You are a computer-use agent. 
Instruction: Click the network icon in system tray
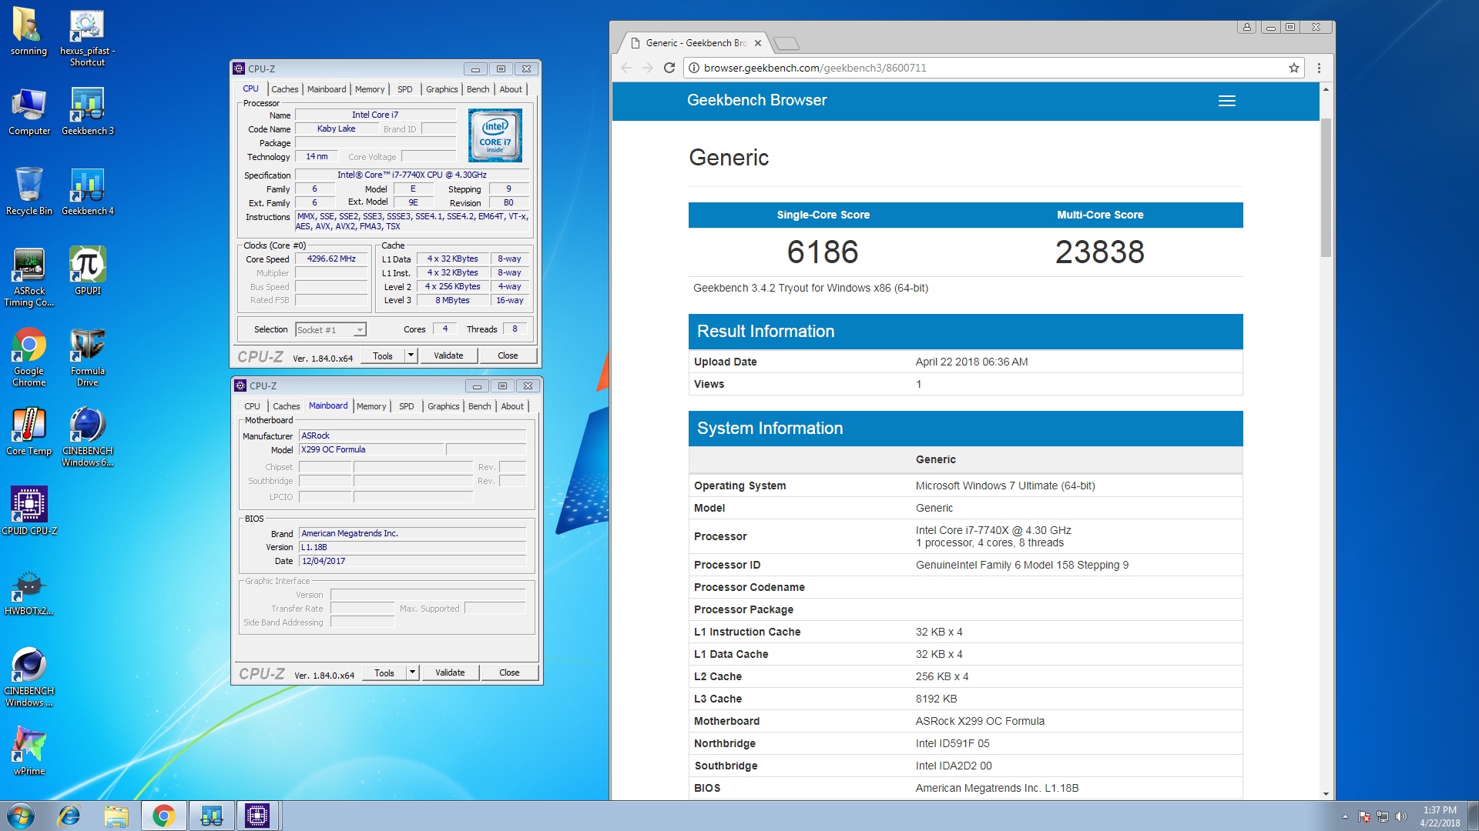(x=1383, y=816)
